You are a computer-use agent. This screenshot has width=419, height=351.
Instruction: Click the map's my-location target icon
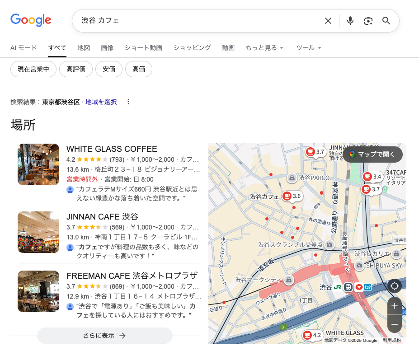point(394,286)
